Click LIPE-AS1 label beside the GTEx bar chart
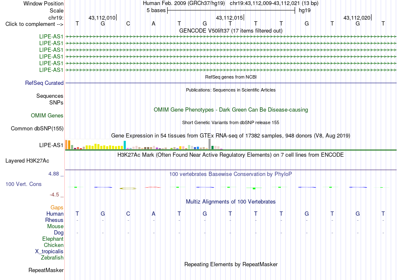397x280 pixels. click(51, 145)
